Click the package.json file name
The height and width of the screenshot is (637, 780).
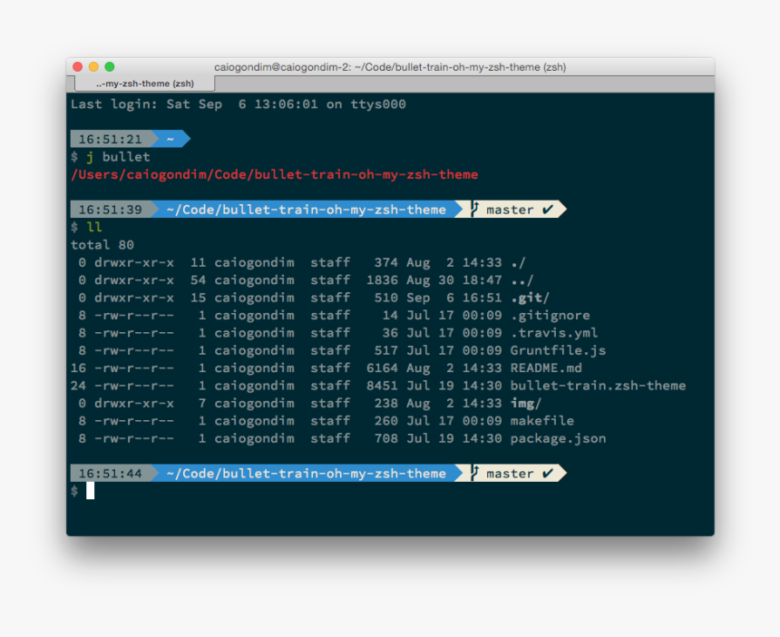(x=558, y=438)
